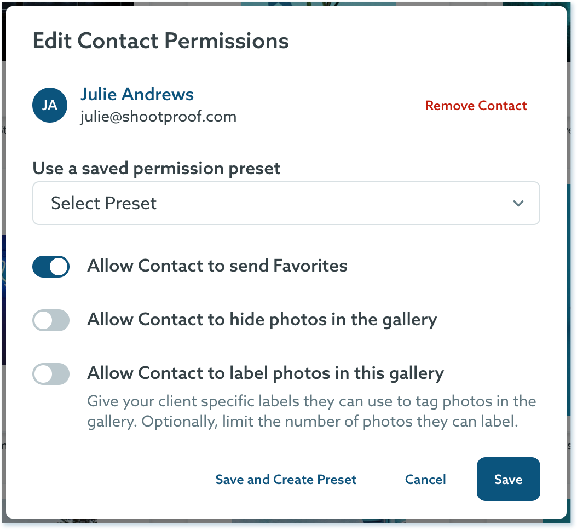Open the saved permission preset dropdown

pyautogui.click(x=286, y=203)
